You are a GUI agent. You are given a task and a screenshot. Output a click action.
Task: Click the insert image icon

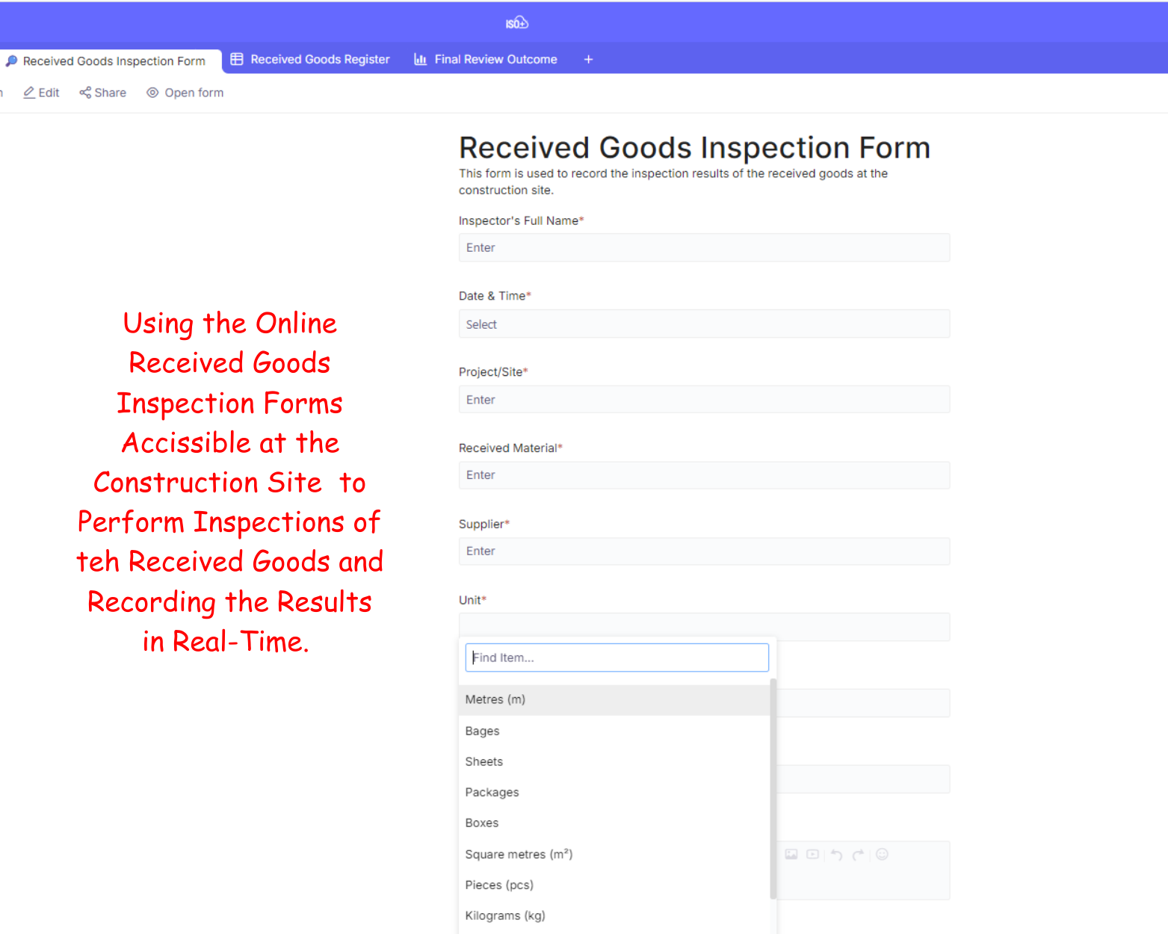click(791, 854)
